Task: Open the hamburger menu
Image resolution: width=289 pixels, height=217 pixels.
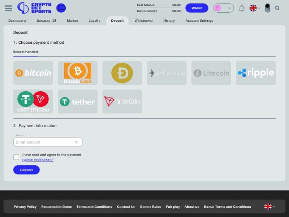Action: (x=8, y=8)
